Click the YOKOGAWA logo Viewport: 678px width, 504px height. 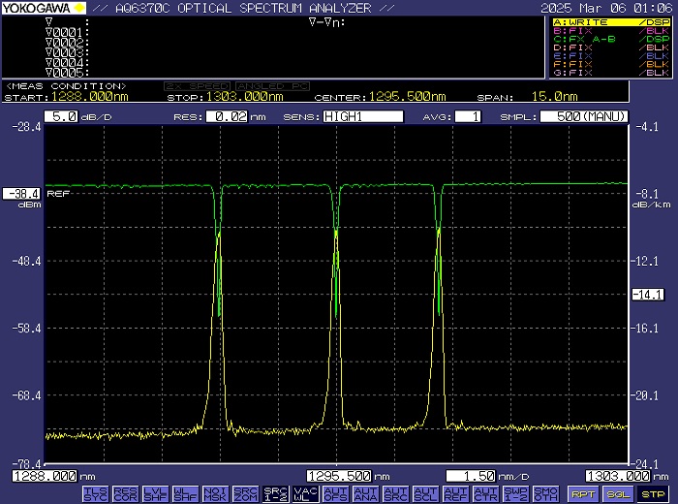(x=44, y=8)
